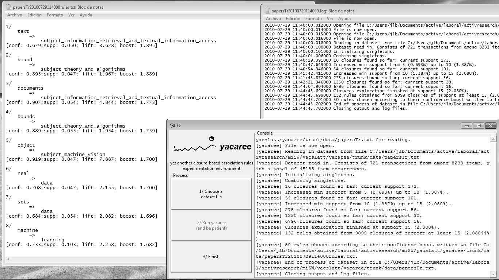Image resolution: width=499 pixels, height=280 pixels.
Task: Click Notepad icon in papersTr rules.txt title bar
Action: 8,7
